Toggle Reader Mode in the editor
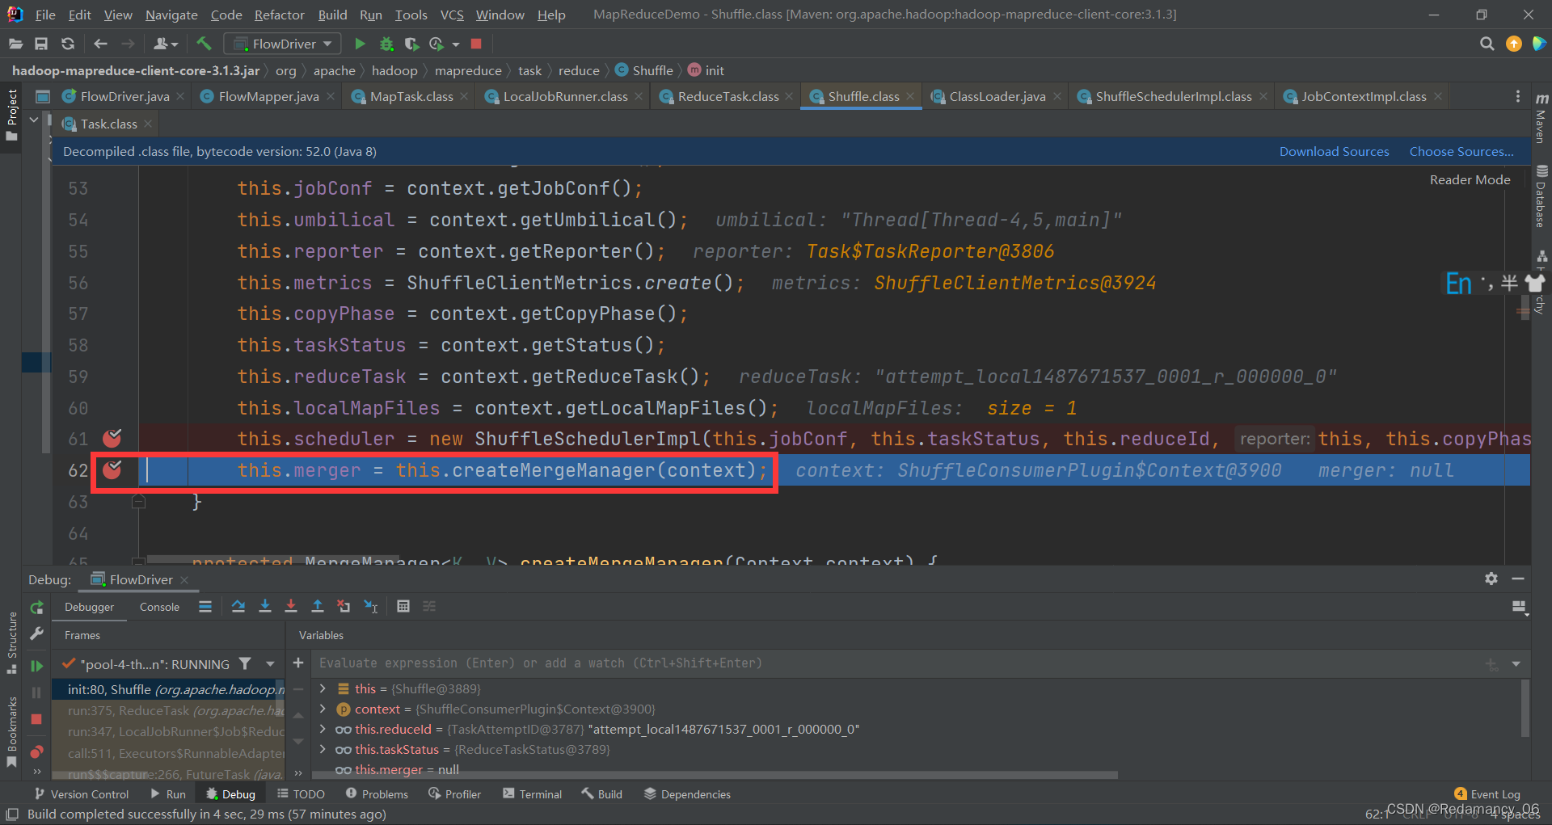Viewport: 1552px width, 825px height. [1470, 179]
